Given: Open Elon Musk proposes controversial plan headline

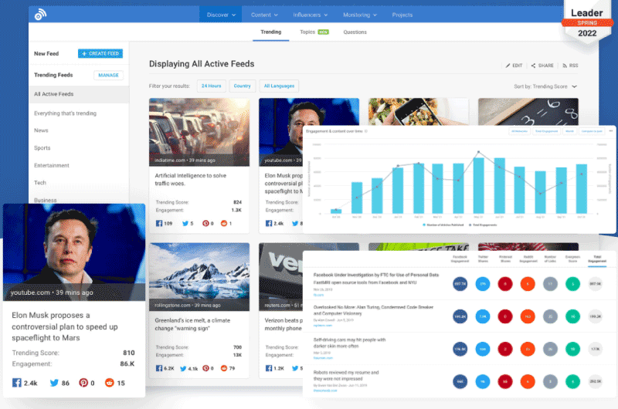Looking at the screenshot, I should [x=65, y=326].
